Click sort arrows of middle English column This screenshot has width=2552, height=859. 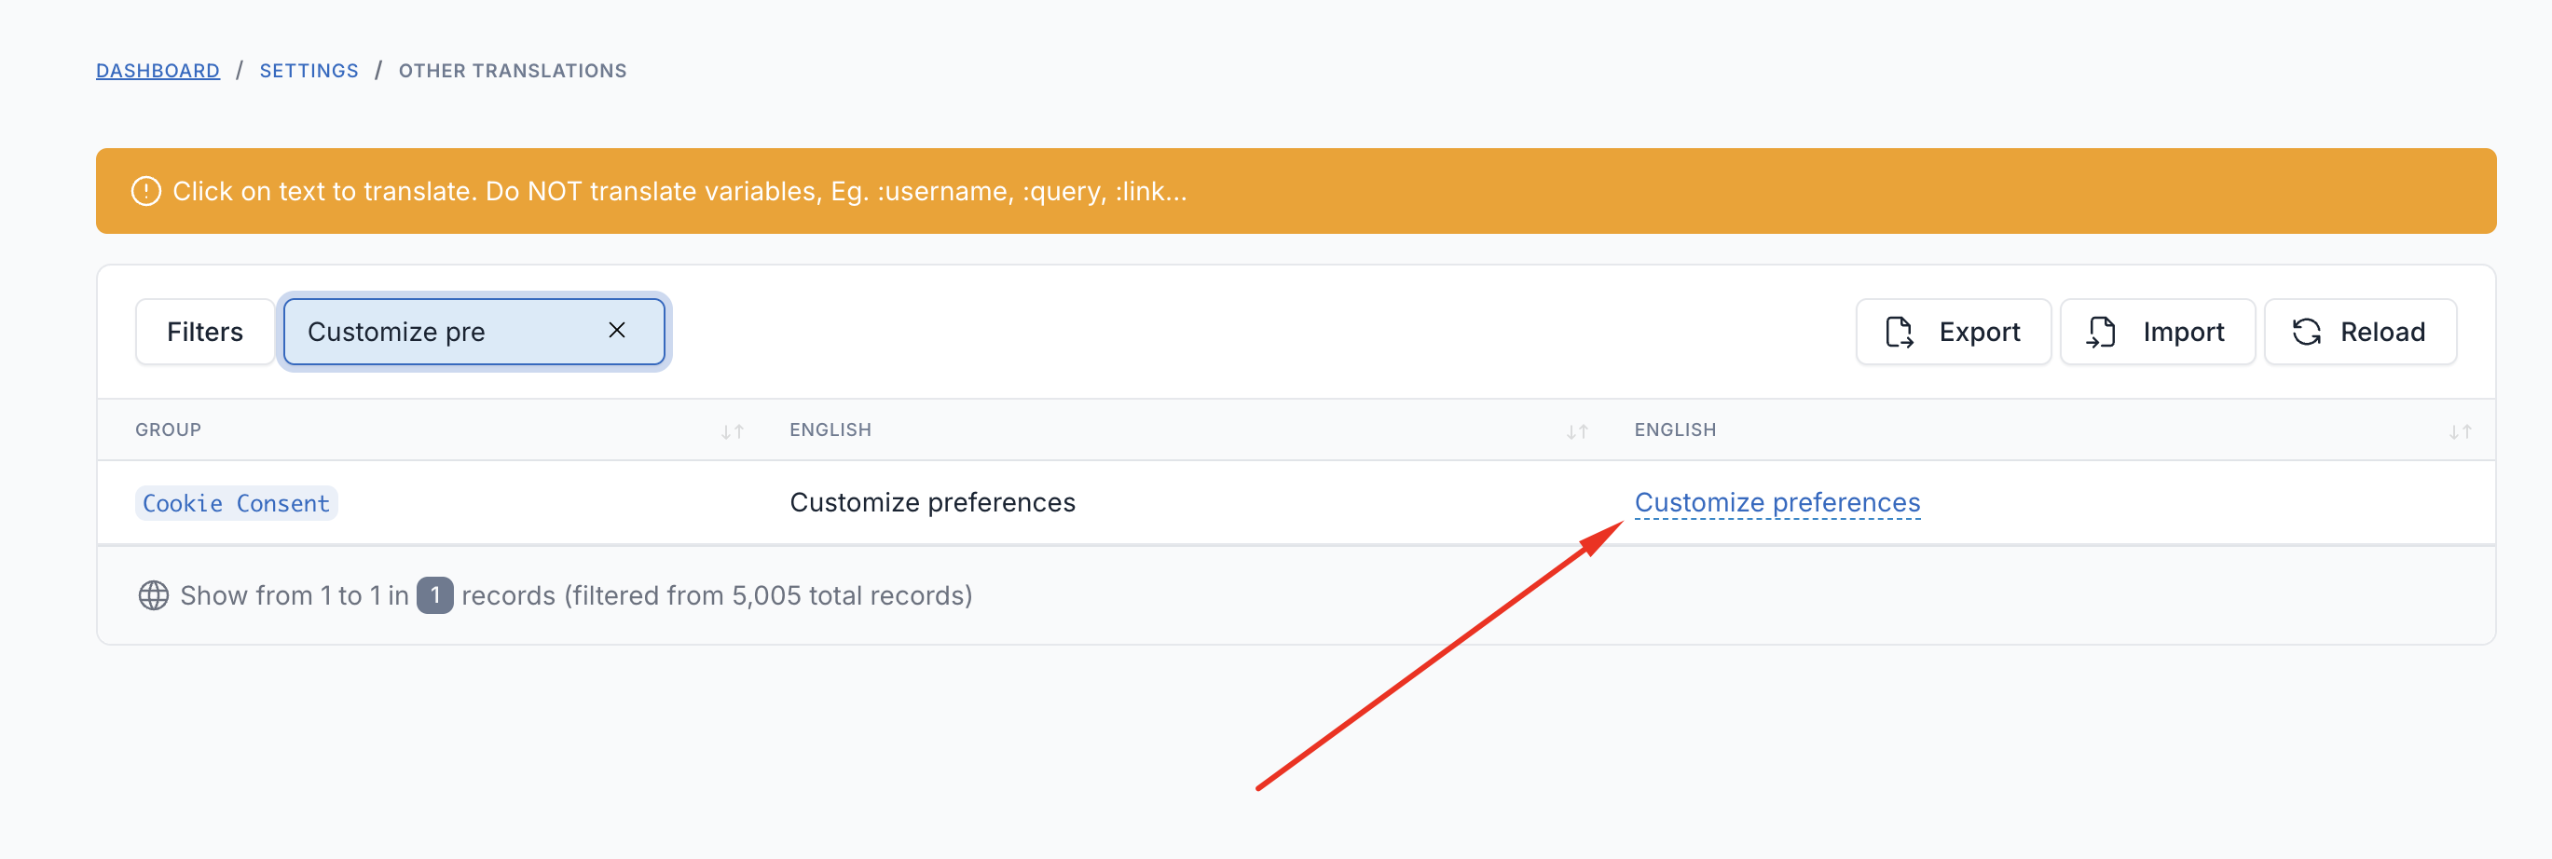(x=1576, y=431)
